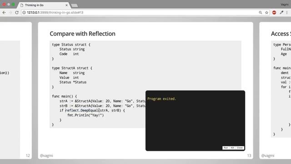Click the 'Status string' field line
This screenshot has height=164, width=291.
72,49
